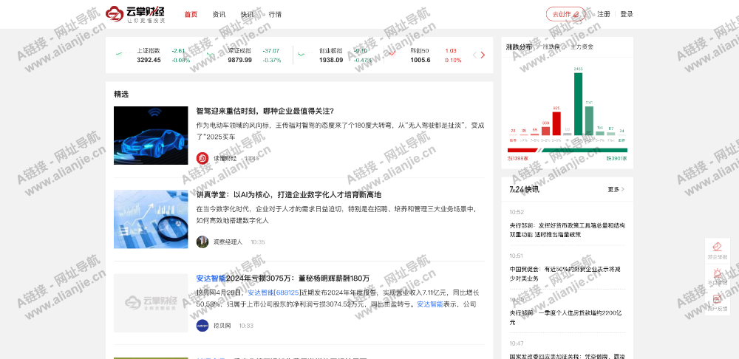Click the 7x24快讯 panel title
This screenshot has height=359, width=739.
[525, 189]
